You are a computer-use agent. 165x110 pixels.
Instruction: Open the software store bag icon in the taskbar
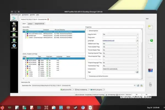click(54, 108)
